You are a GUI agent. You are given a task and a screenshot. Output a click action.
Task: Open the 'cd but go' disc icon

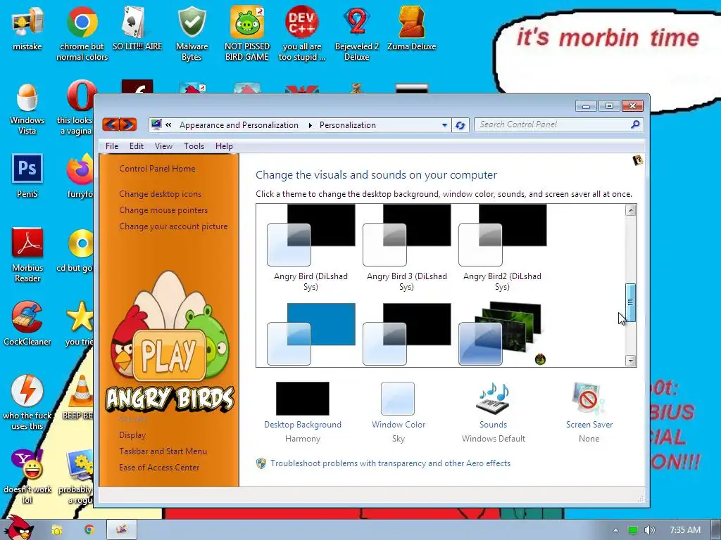point(80,243)
